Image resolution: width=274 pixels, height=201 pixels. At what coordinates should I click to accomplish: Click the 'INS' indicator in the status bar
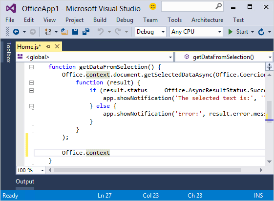point(258,196)
